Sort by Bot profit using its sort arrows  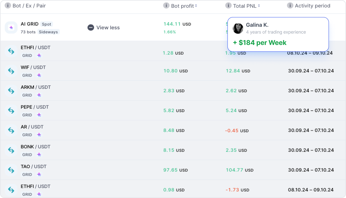196,6
